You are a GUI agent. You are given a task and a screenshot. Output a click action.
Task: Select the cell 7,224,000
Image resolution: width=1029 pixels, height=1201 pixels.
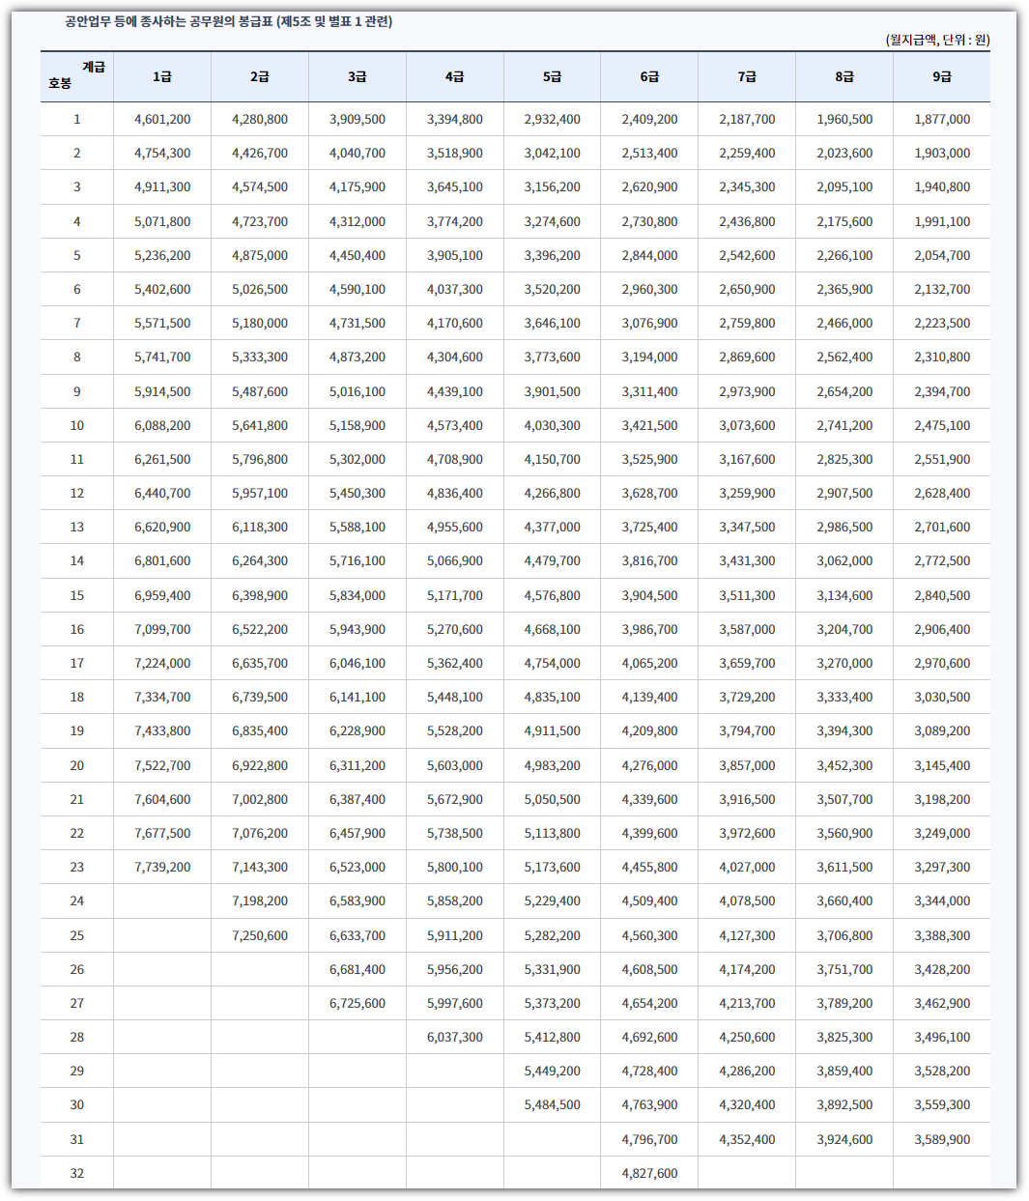(162, 664)
